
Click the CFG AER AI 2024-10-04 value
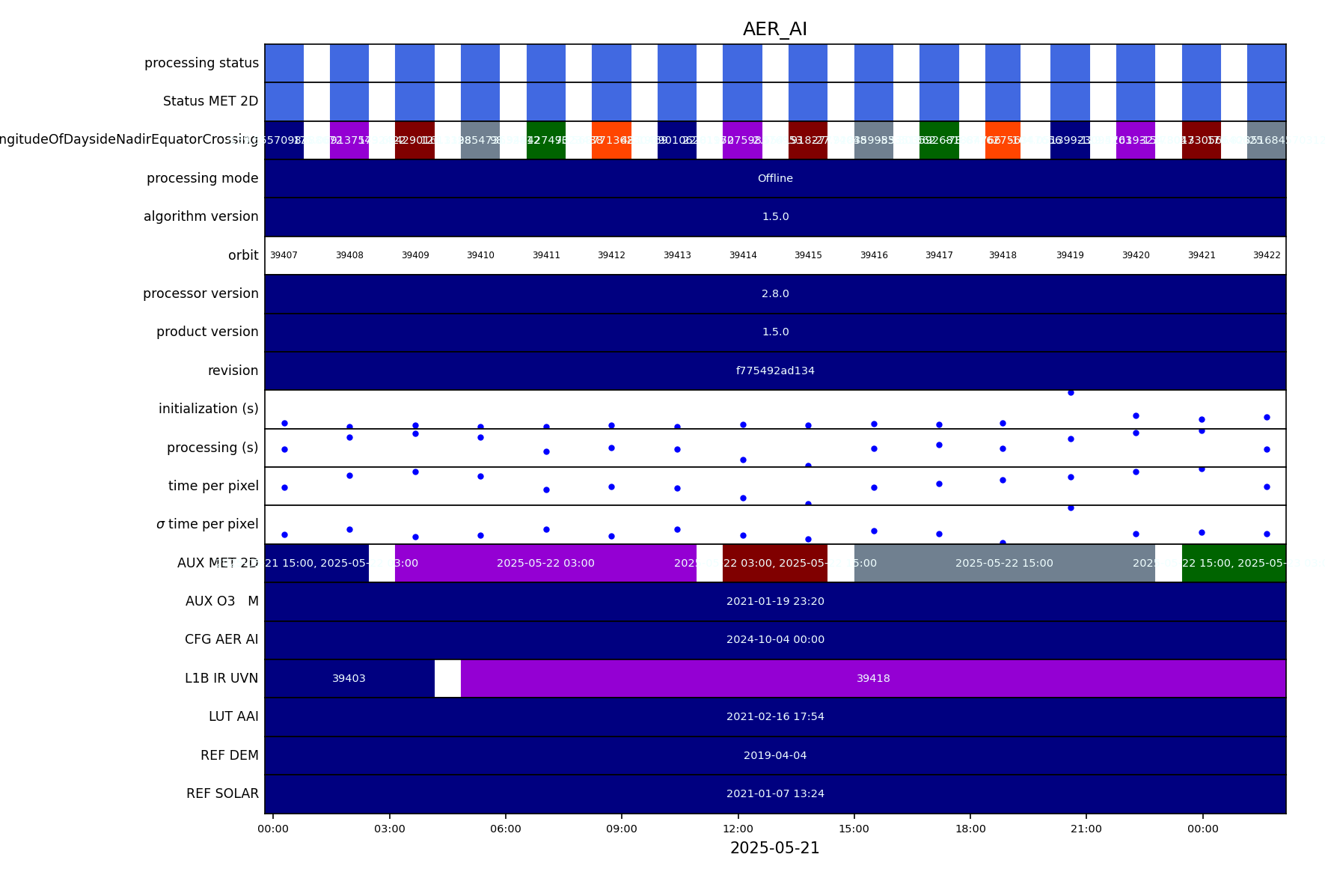tap(774, 639)
